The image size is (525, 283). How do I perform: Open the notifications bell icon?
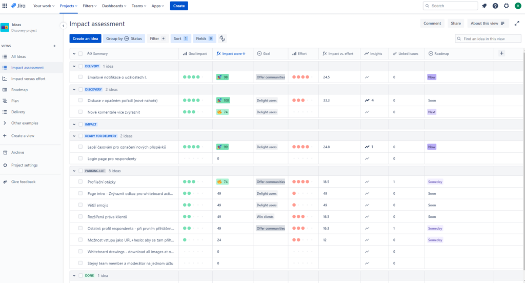pyautogui.click(x=484, y=6)
